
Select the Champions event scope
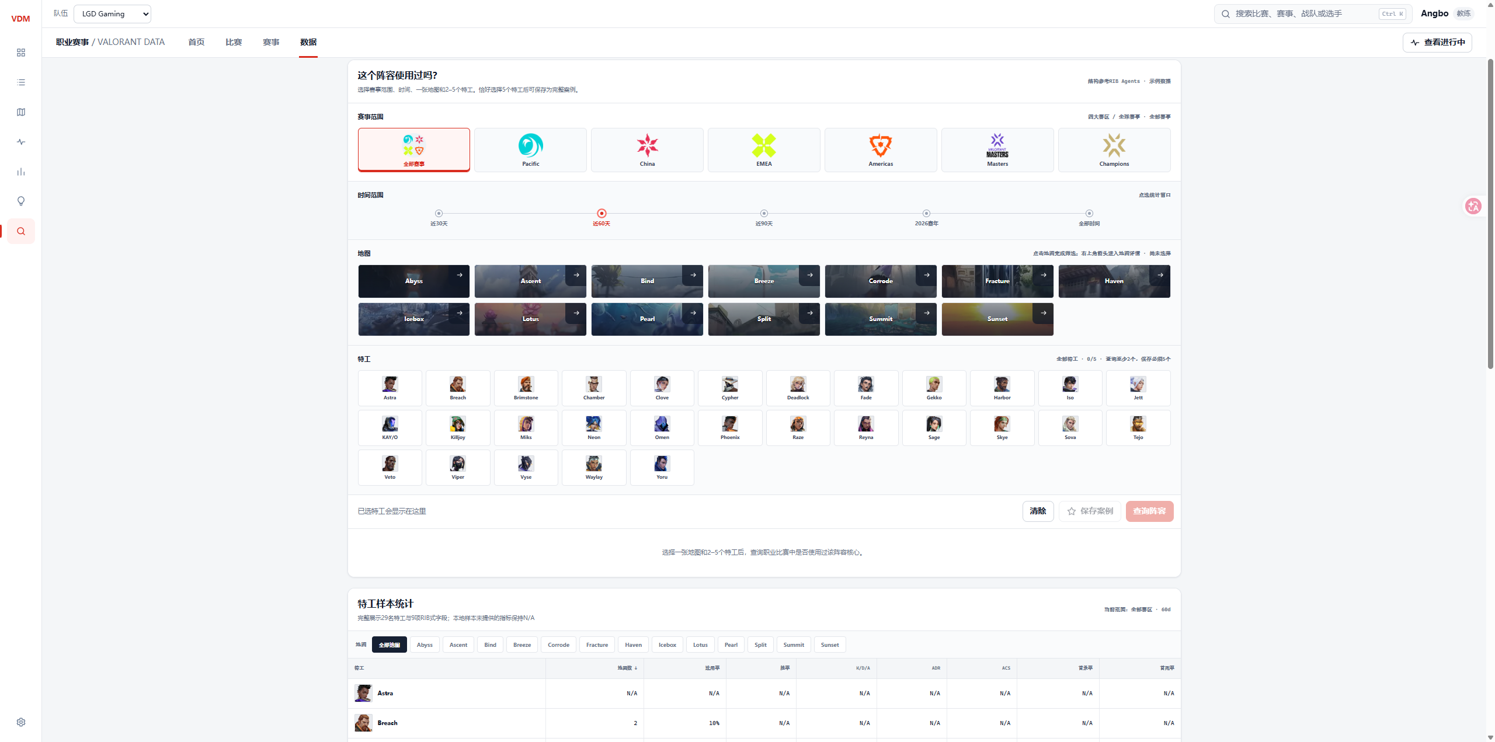[x=1114, y=150]
